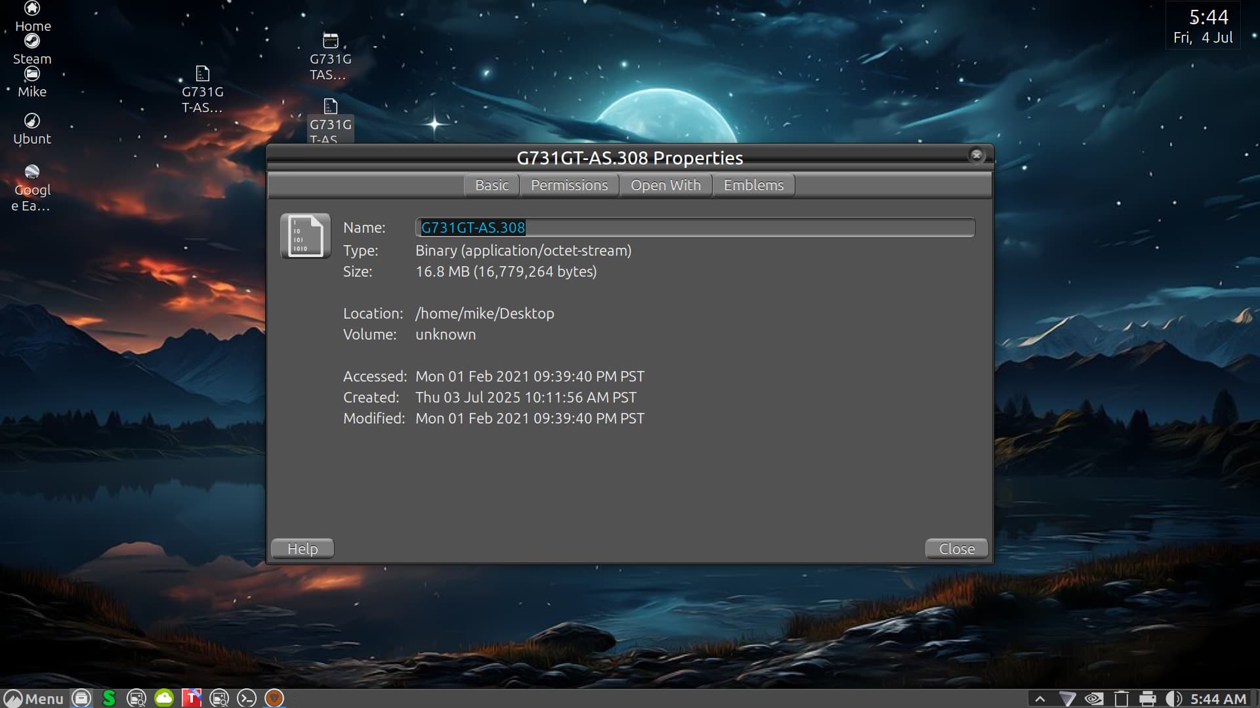Open the Menu button in the panel
Viewport: 1260px width, 708px height.
click(33, 699)
